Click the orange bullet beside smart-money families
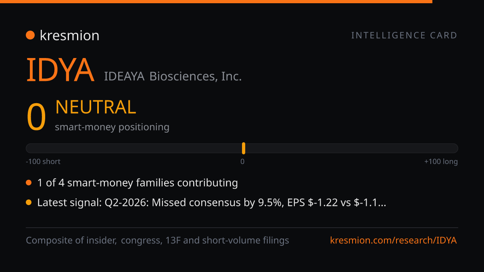This screenshot has width=484, height=272. tap(29, 183)
